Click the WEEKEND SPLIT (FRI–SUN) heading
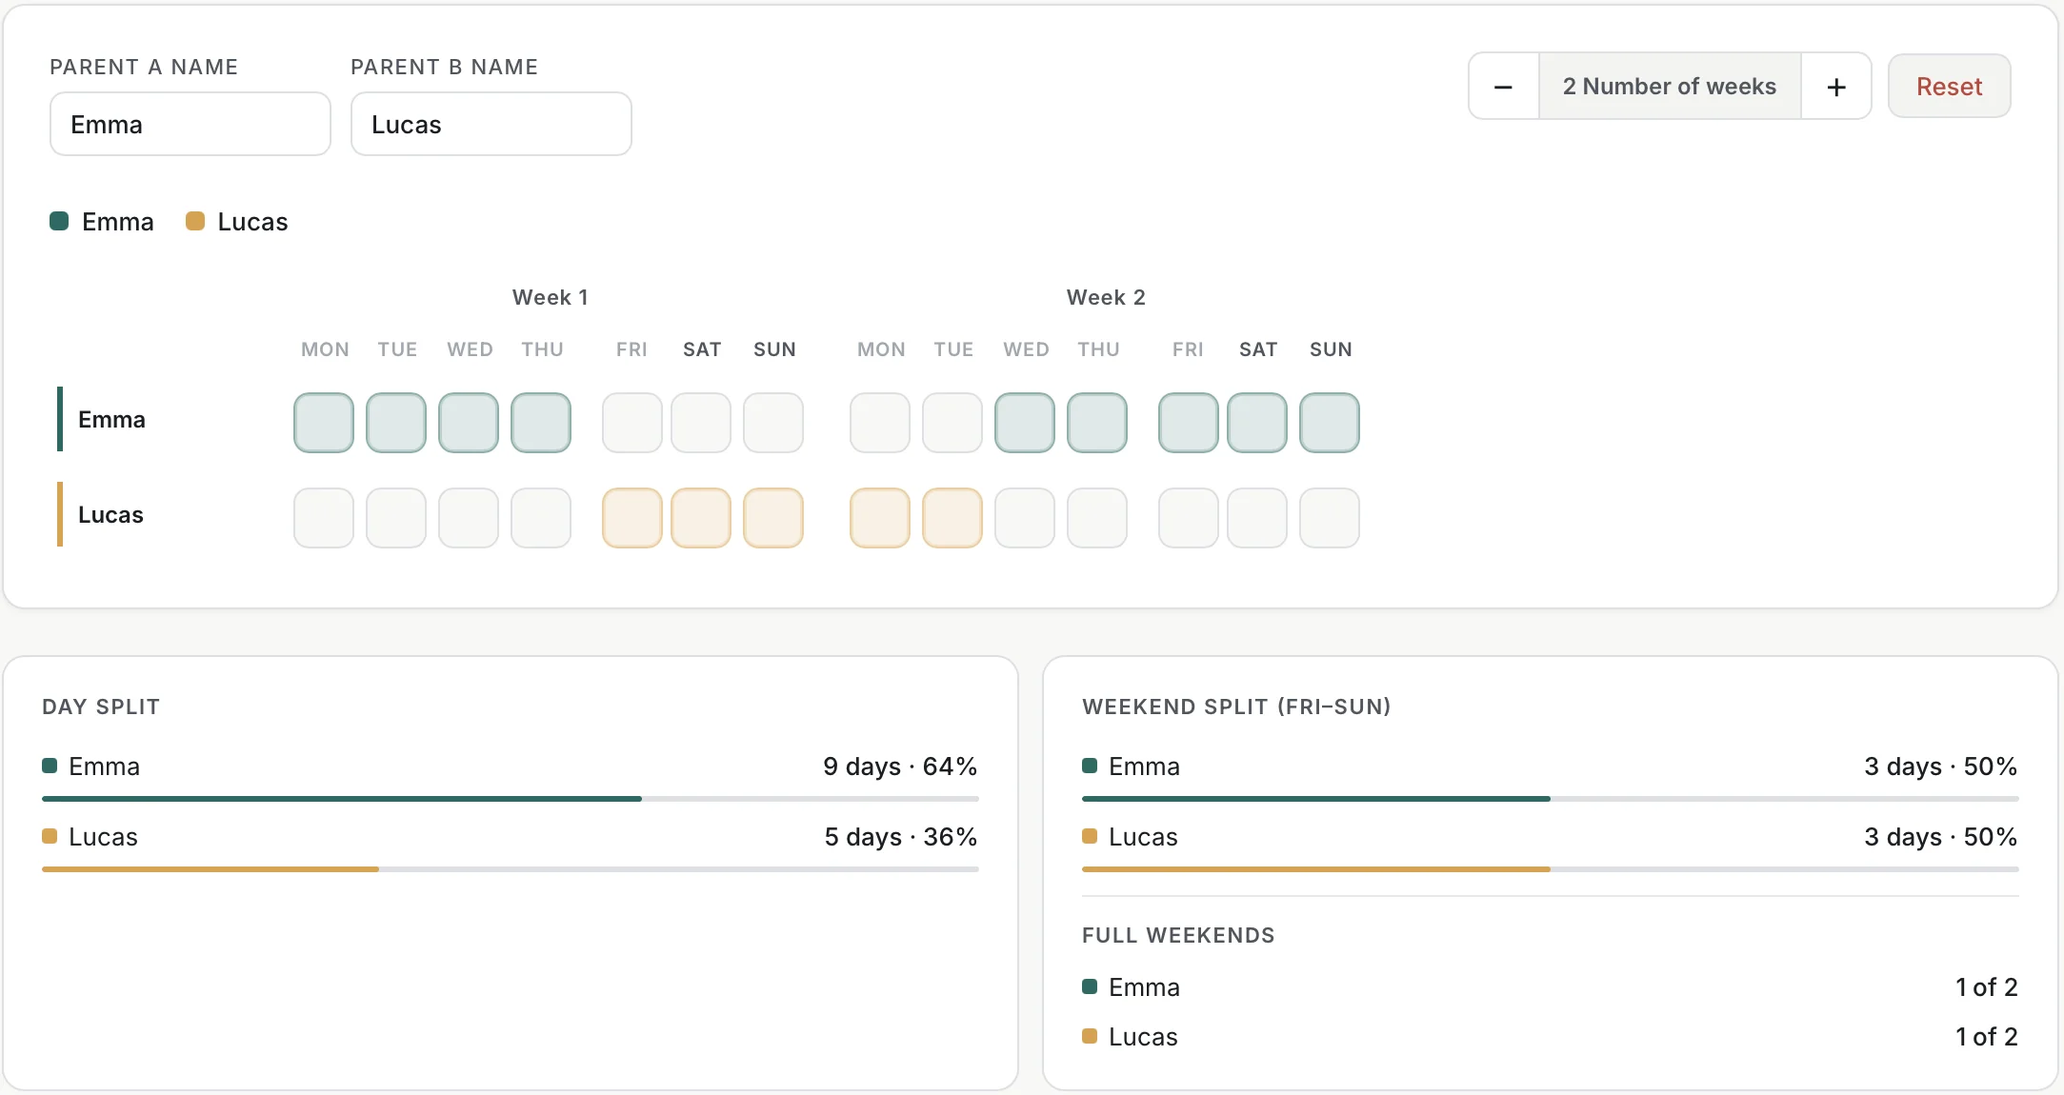The height and width of the screenshot is (1095, 2064). (1236, 707)
